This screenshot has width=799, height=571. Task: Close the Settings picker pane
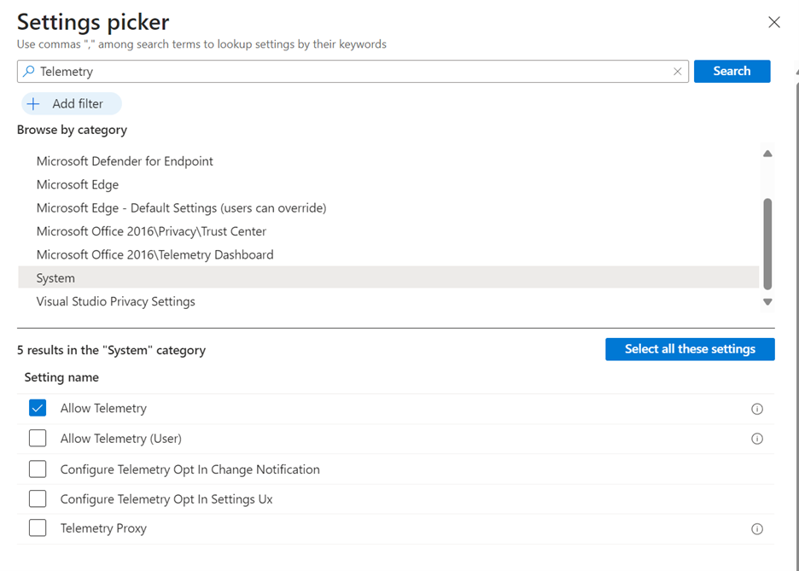coord(773,22)
